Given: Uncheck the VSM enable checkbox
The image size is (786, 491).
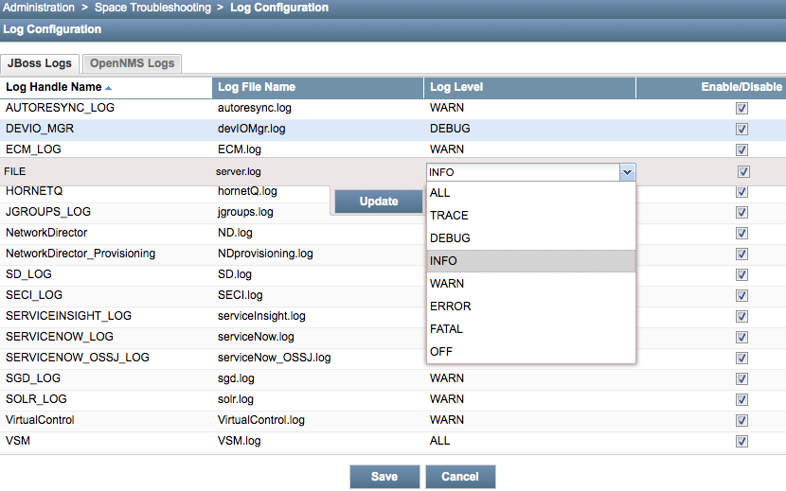Looking at the screenshot, I should tap(741, 441).
